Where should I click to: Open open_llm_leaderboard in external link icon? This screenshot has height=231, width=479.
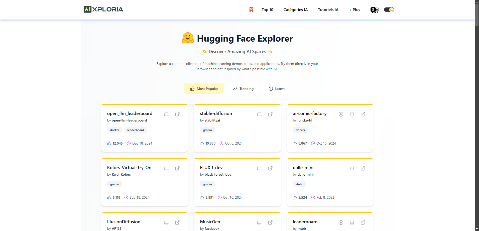tap(177, 114)
